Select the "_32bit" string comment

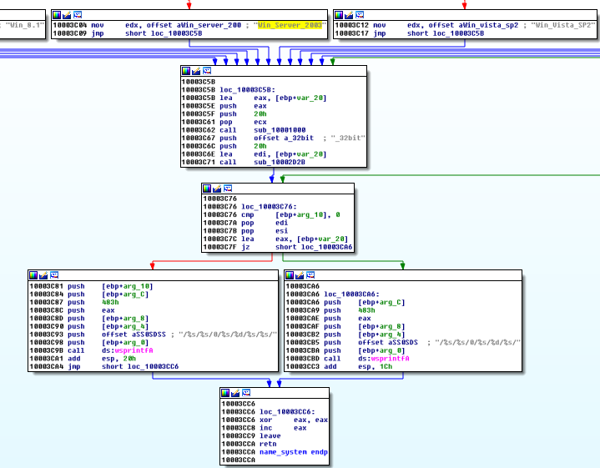[x=348, y=138]
